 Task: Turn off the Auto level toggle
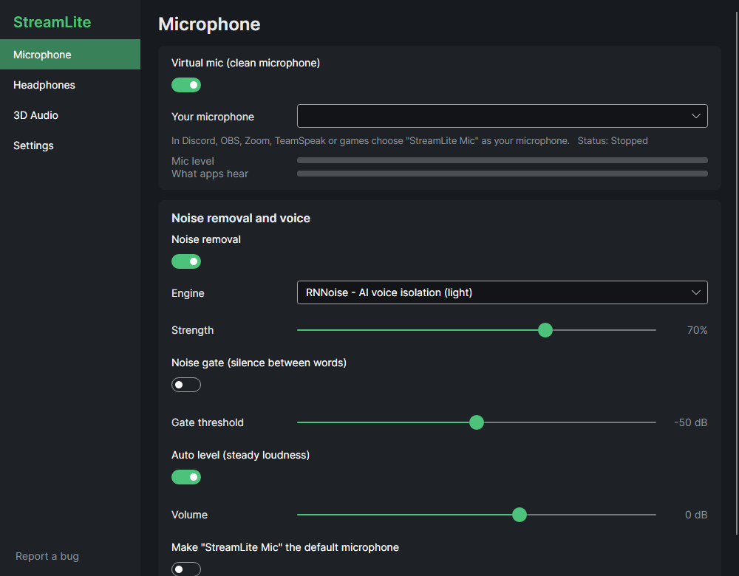tap(186, 477)
